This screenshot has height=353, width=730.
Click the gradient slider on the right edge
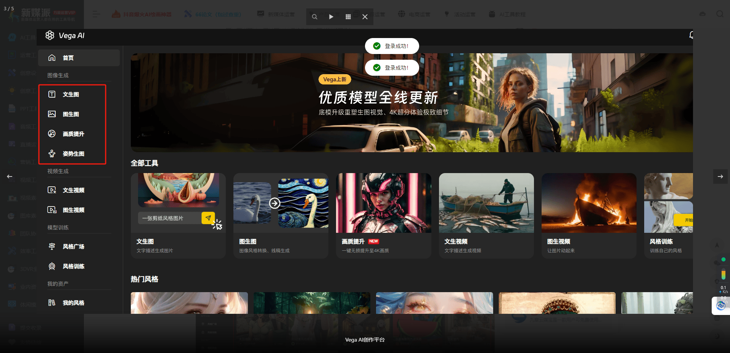pyautogui.click(x=724, y=273)
